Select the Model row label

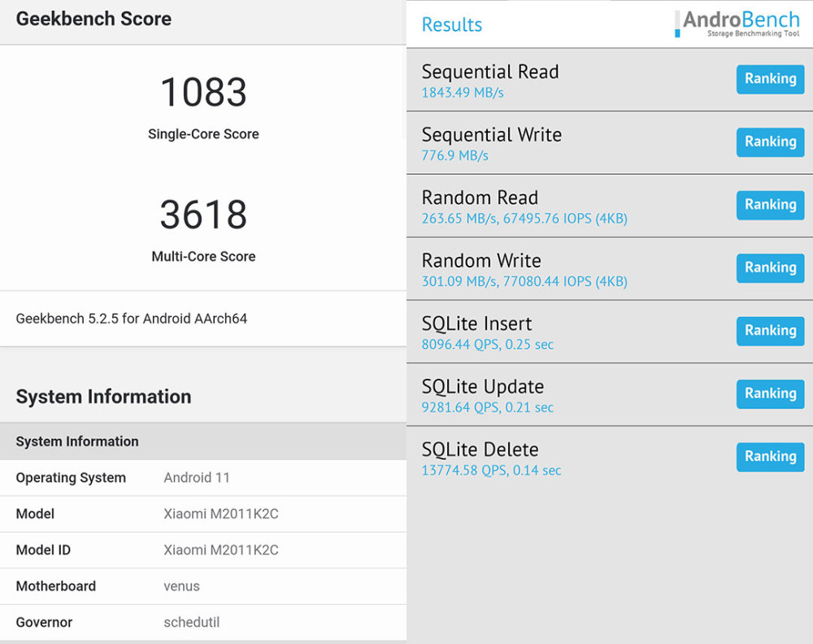click(x=35, y=514)
